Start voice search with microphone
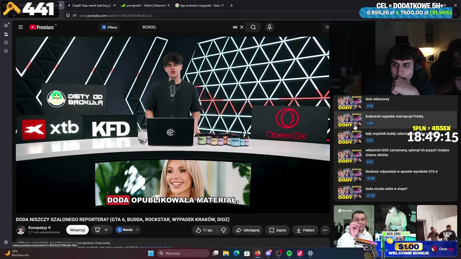Screen dimensions: 461x259 pyautogui.click(x=269, y=27)
